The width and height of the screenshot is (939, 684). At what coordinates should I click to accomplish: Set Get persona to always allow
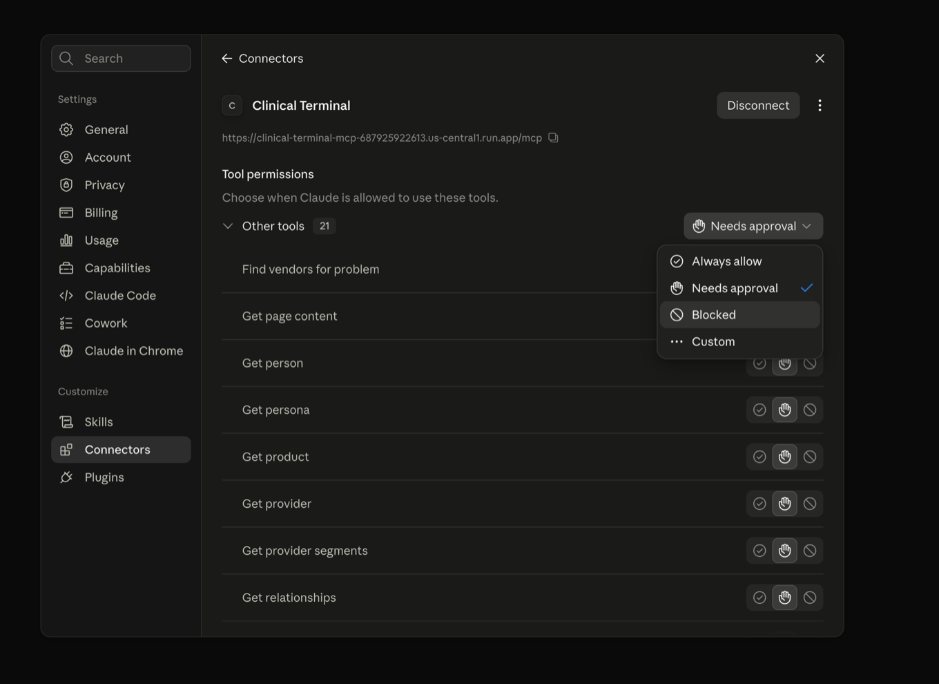[759, 410]
